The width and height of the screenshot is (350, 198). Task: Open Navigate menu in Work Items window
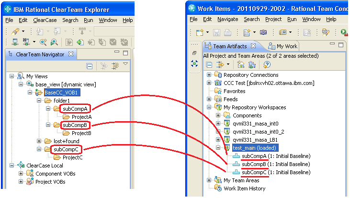click(x=228, y=20)
